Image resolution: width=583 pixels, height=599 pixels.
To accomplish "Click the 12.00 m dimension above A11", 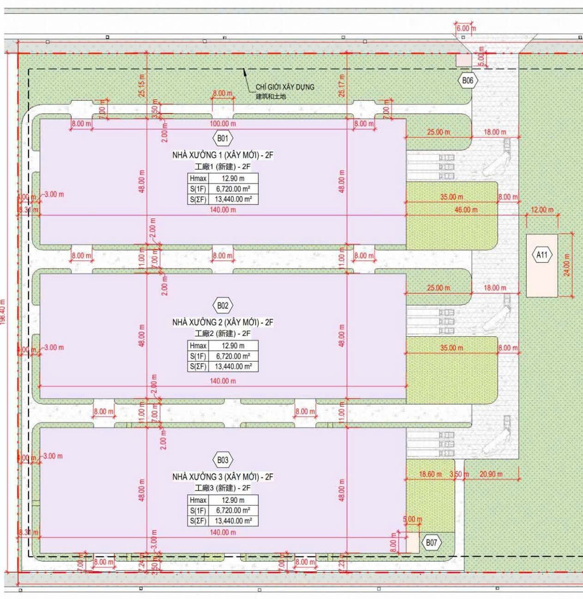I will [x=541, y=210].
